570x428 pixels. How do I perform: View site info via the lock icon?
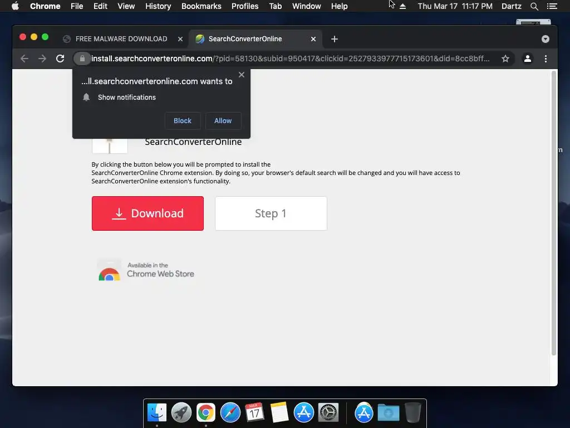(82, 59)
